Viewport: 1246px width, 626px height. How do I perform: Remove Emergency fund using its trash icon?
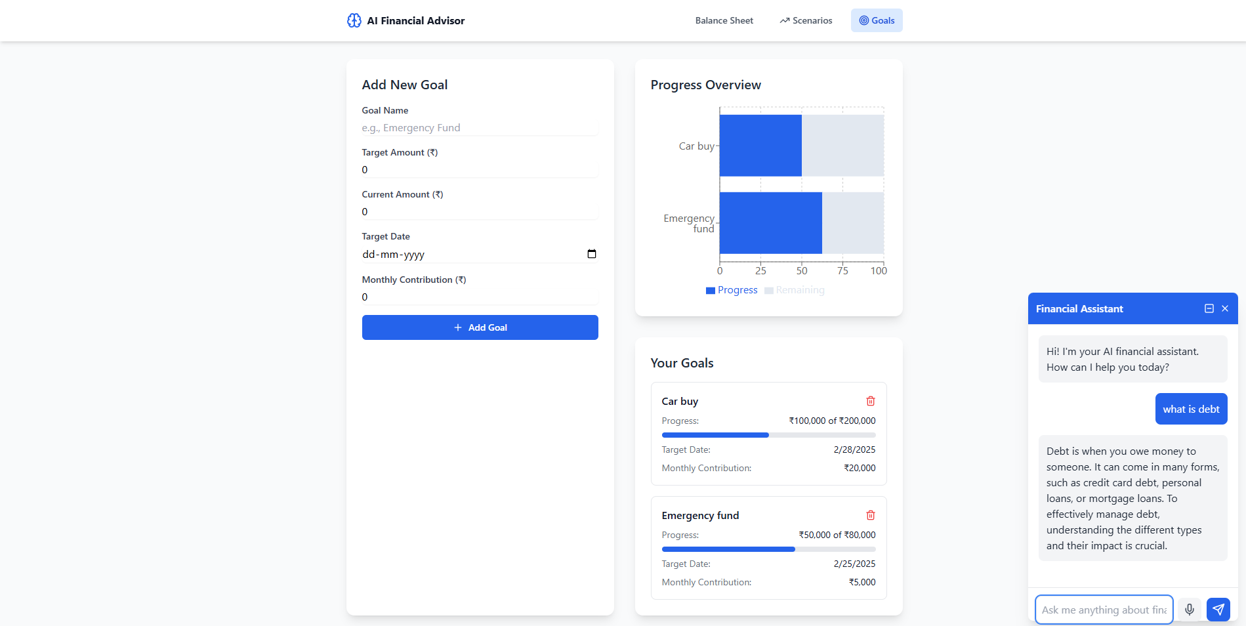871,515
